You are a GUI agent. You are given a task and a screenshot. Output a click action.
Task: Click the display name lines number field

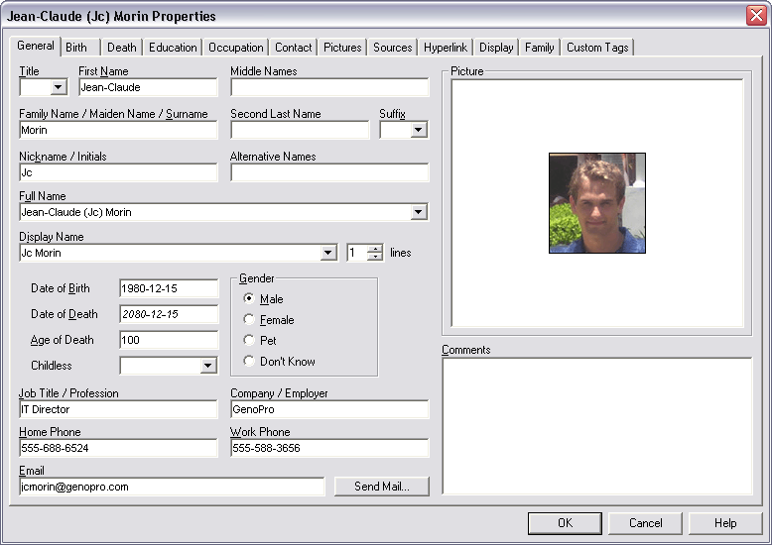pyautogui.click(x=357, y=253)
